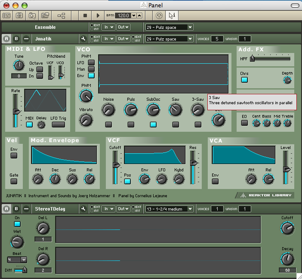
Task: Toggle the PWM Env mode button
Action: coord(91,76)
